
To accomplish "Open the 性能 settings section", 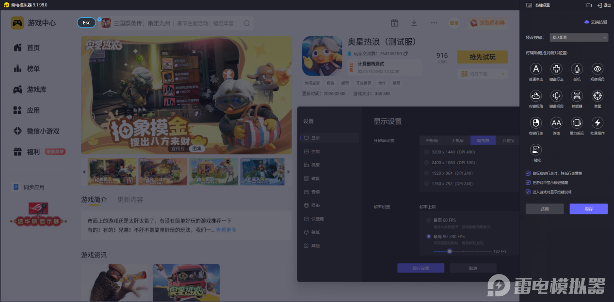I will (315, 151).
